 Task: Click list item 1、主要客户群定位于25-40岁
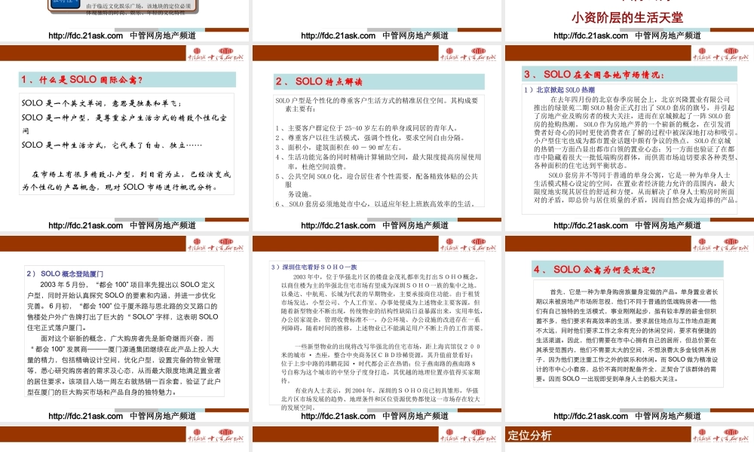click(x=366, y=128)
